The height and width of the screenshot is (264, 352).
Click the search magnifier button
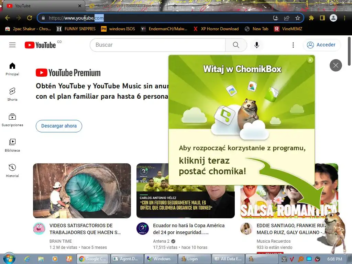click(236, 45)
